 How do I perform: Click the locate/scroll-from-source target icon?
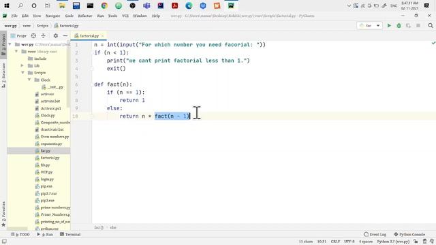(x=33, y=36)
